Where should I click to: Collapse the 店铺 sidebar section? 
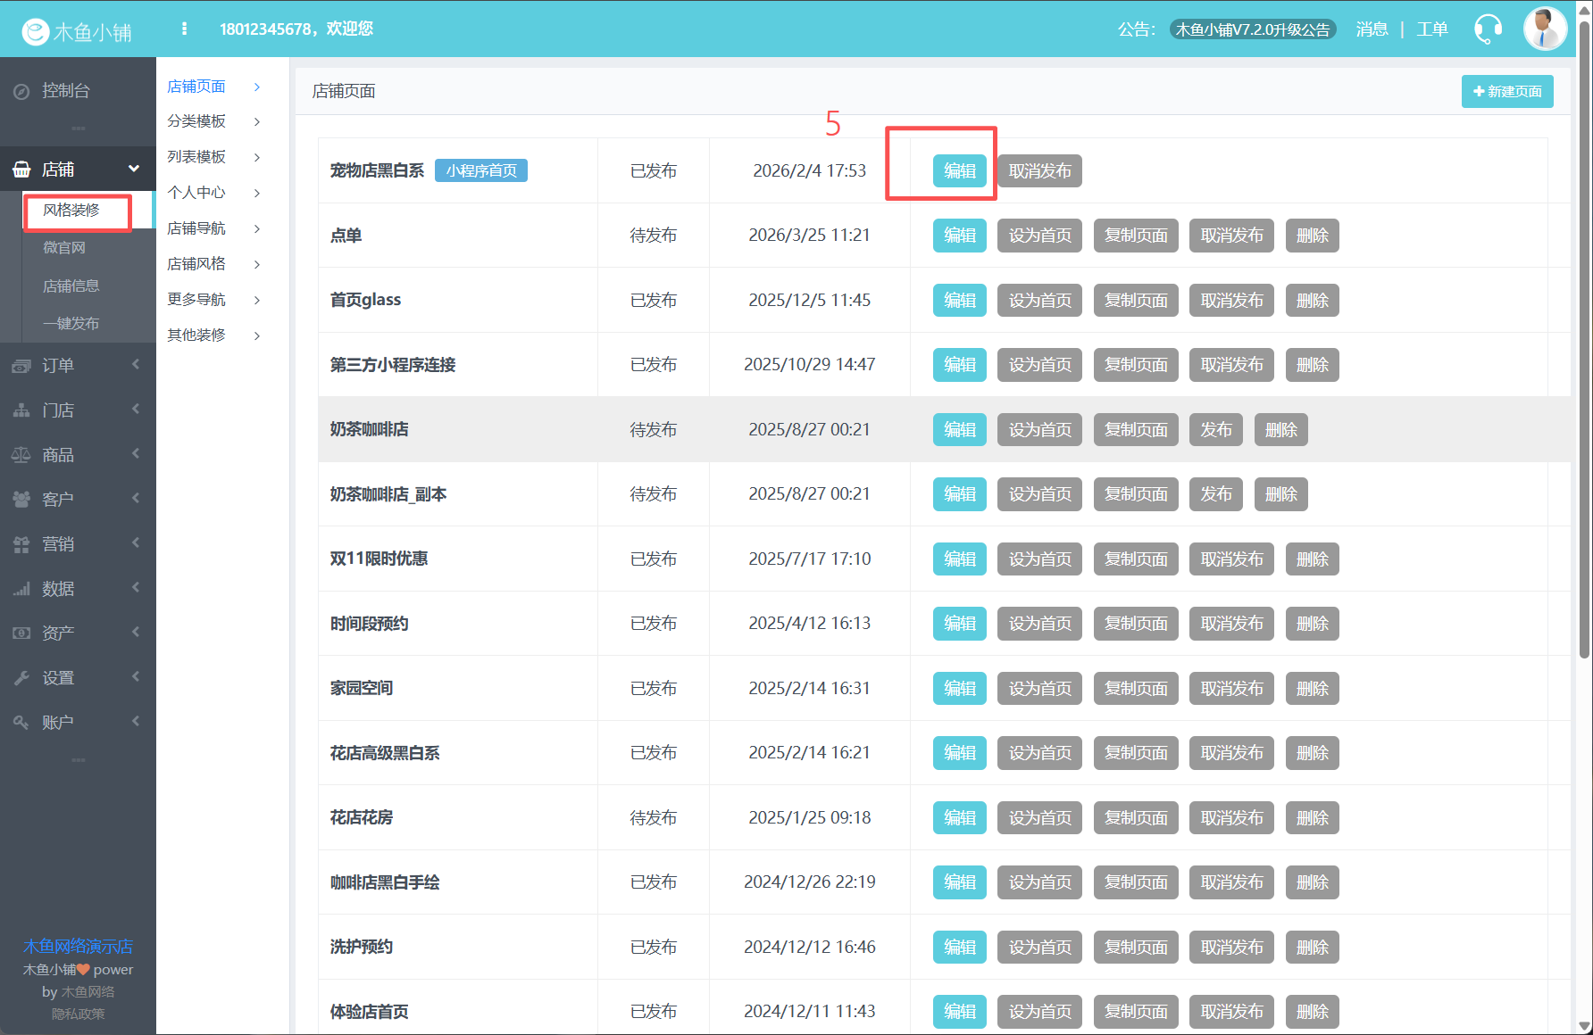pyautogui.click(x=134, y=169)
